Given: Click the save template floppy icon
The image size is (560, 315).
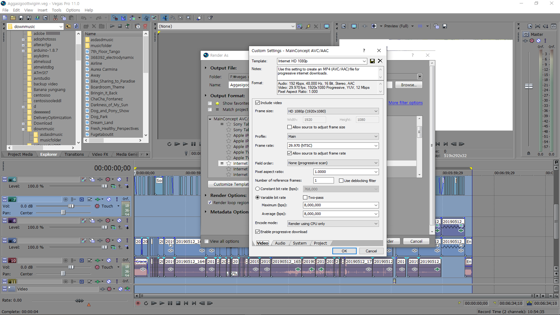Looking at the screenshot, I should 372,61.
